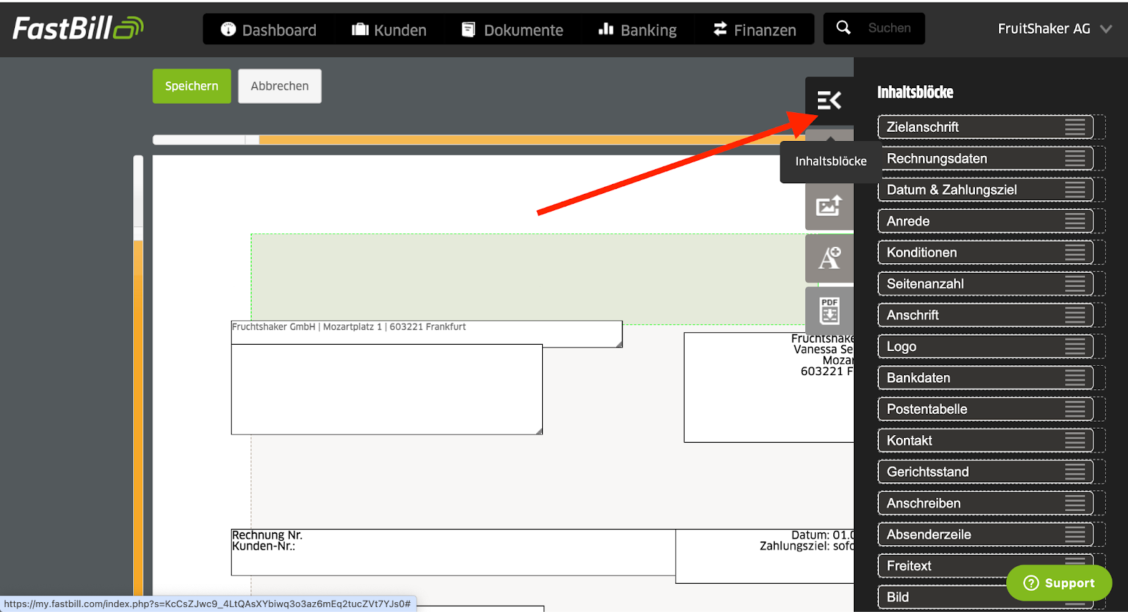1128x612 pixels.
Task: Grab the drag handle on Kontakt
Action: (x=1075, y=441)
